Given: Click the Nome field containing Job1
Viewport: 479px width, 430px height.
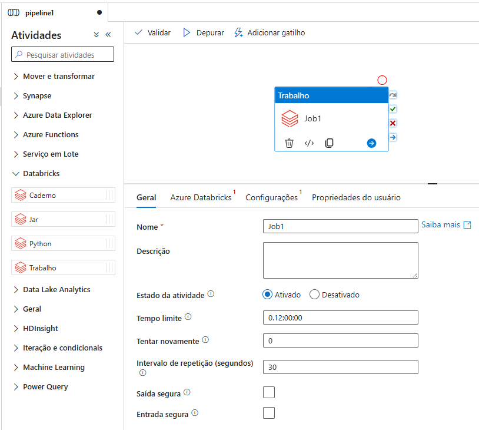Looking at the screenshot, I should 340,226.
